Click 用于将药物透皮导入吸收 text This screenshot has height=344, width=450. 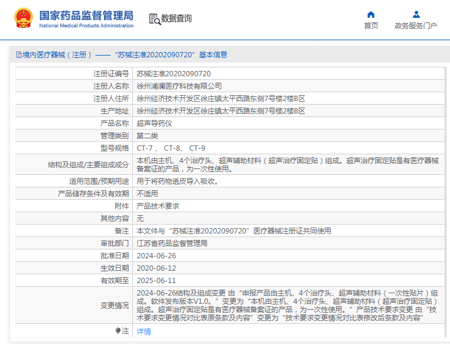click(x=177, y=181)
